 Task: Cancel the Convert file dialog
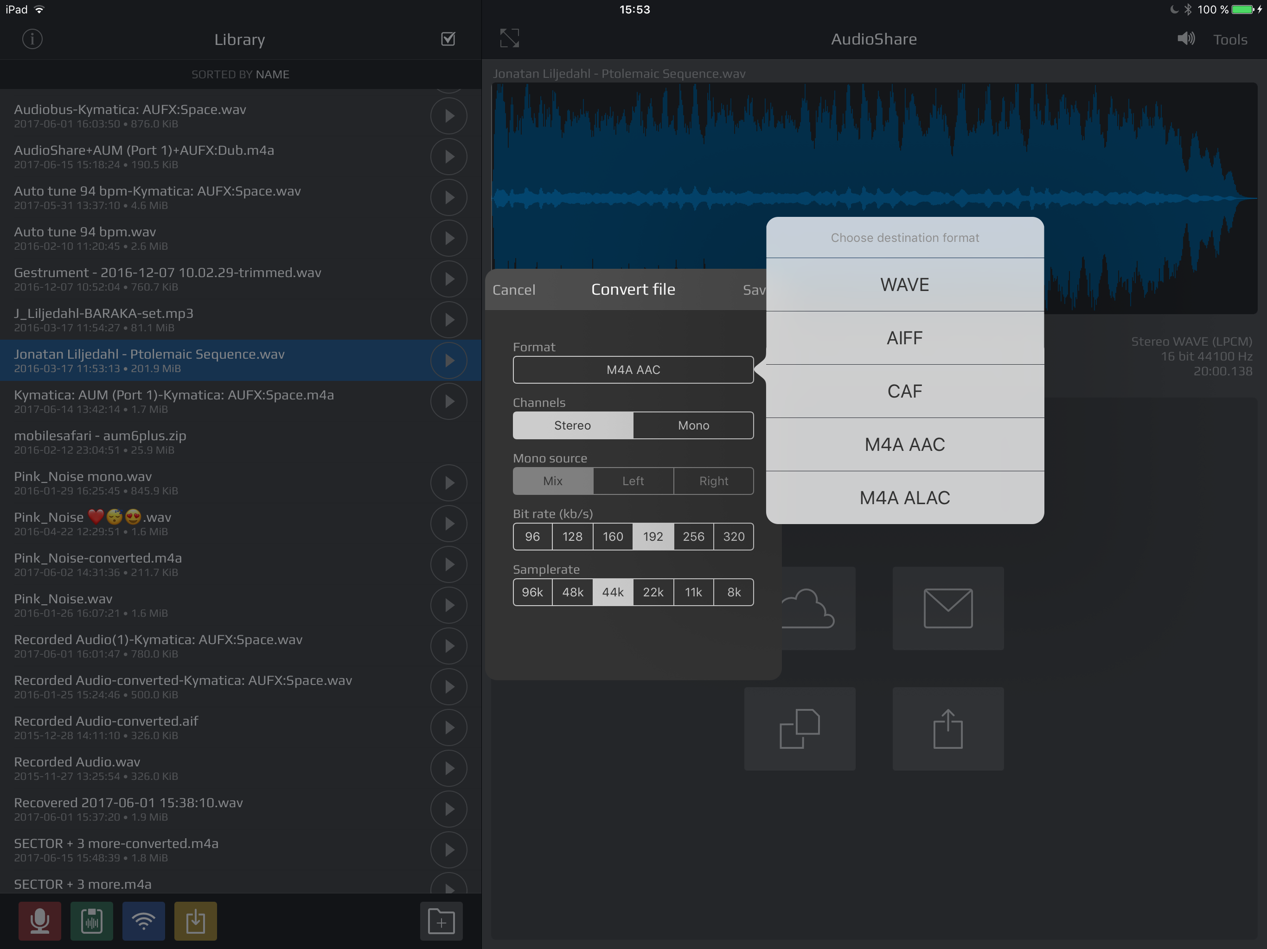pos(514,290)
